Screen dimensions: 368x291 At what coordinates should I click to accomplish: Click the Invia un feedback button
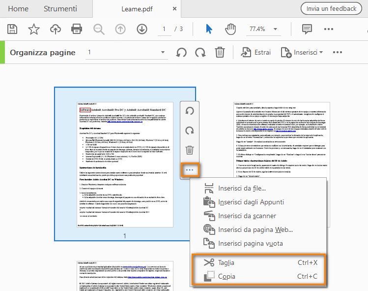[331, 9]
